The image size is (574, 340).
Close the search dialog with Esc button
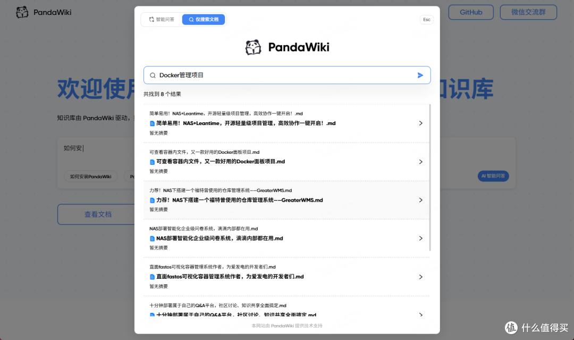click(x=426, y=19)
